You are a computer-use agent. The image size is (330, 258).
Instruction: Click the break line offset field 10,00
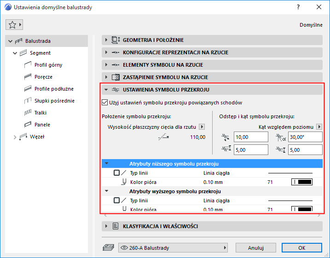(x=251, y=137)
